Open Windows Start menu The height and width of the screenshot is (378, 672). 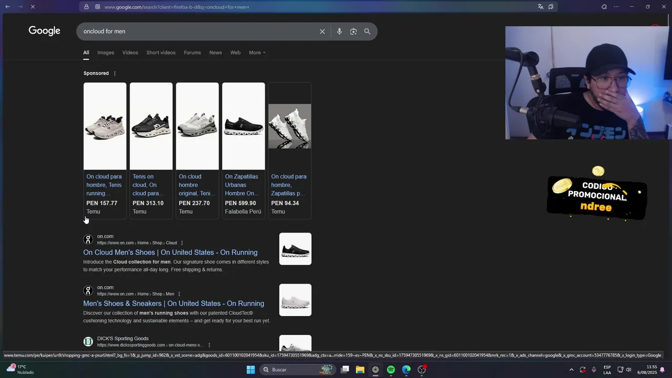pos(250,370)
